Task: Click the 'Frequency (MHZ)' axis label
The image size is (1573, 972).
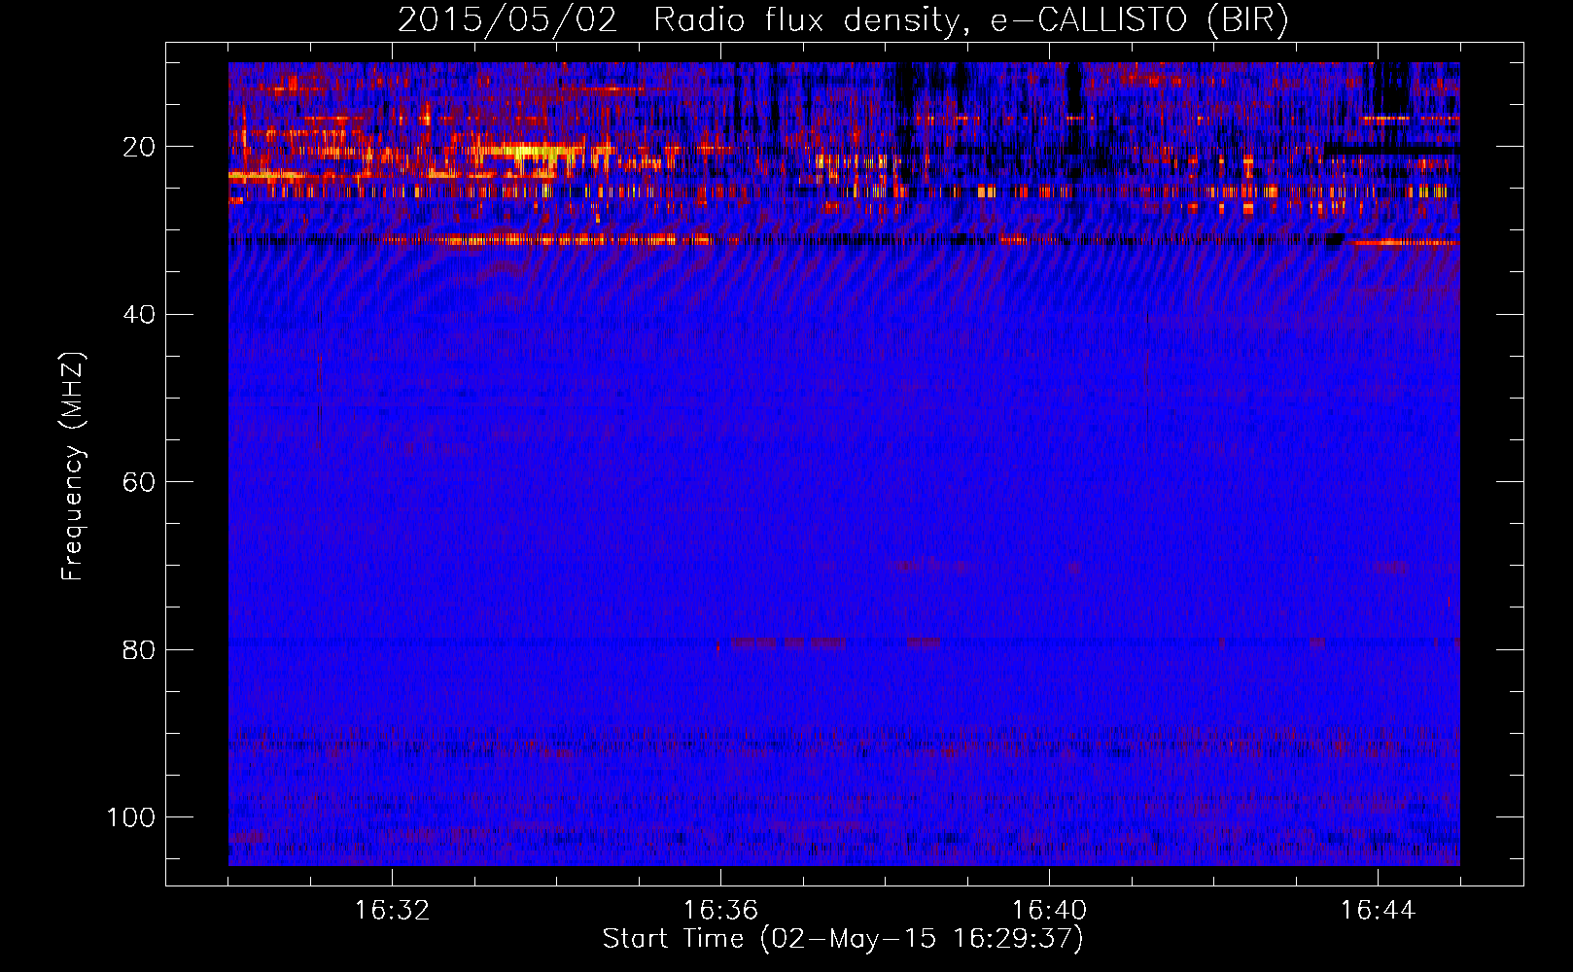Action: click(73, 467)
